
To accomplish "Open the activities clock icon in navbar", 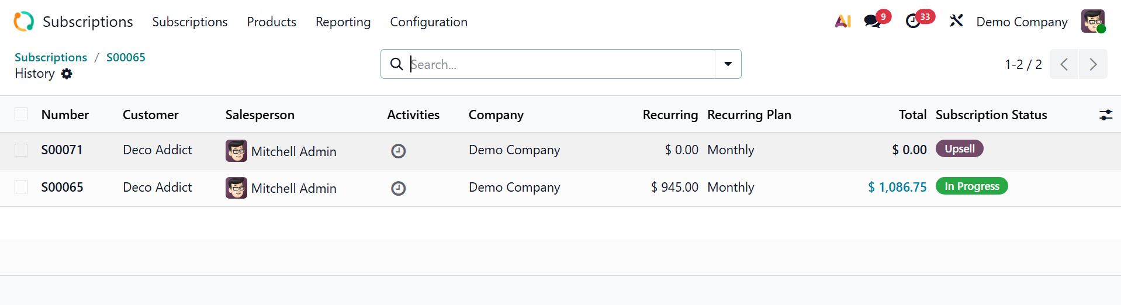I will (x=913, y=22).
